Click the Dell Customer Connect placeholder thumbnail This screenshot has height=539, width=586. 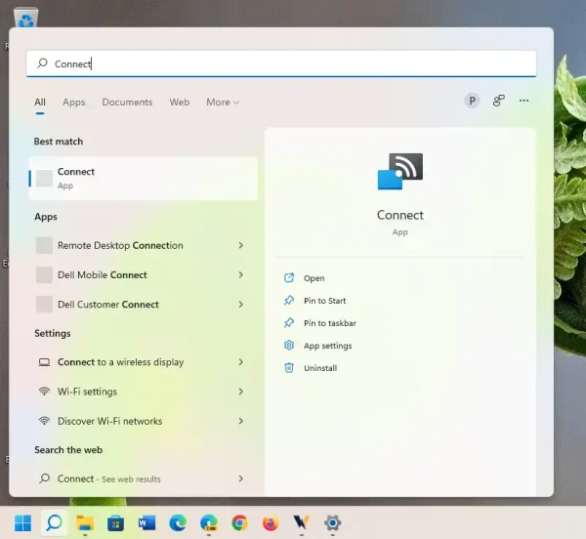[44, 304]
